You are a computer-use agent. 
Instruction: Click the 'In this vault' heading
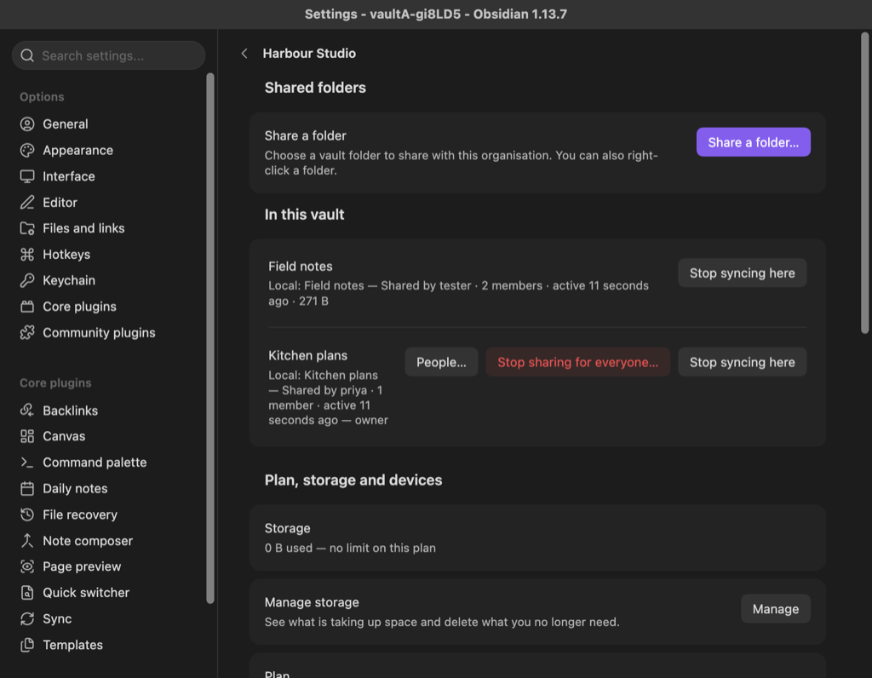304,215
